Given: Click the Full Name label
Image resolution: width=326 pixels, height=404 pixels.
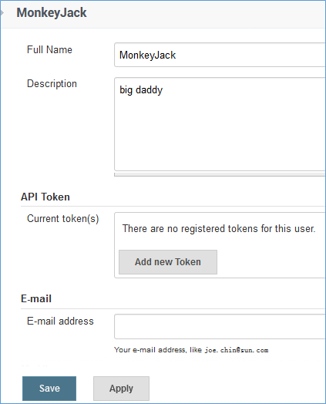Looking at the screenshot, I should tap(49, 49).
